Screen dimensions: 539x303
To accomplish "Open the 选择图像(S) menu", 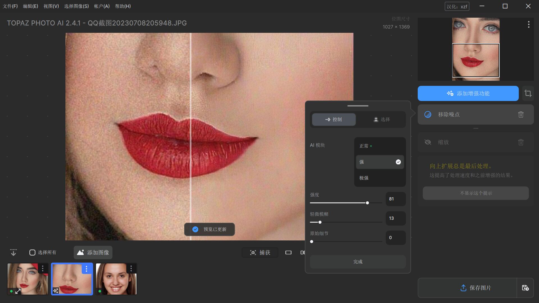I will coord(76,6).
